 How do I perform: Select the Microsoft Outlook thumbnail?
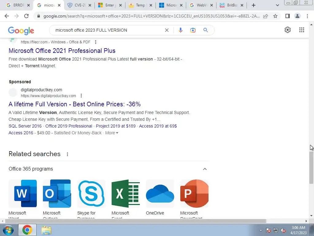pyautogui.click(x=57, y=194)
